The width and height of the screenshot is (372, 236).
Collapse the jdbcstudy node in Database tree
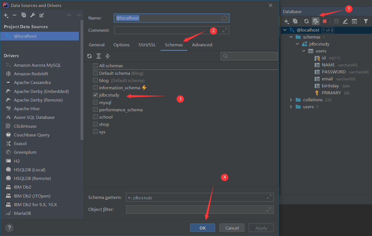tap(298, 44)
